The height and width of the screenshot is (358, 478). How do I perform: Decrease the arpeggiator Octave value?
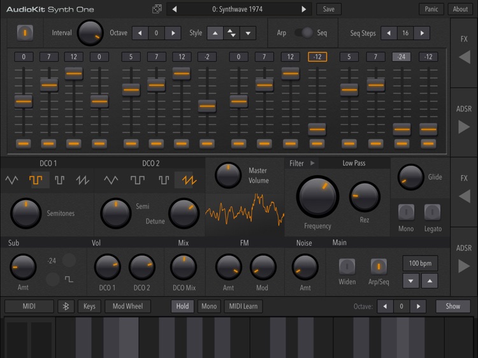[x=140, y=33]
